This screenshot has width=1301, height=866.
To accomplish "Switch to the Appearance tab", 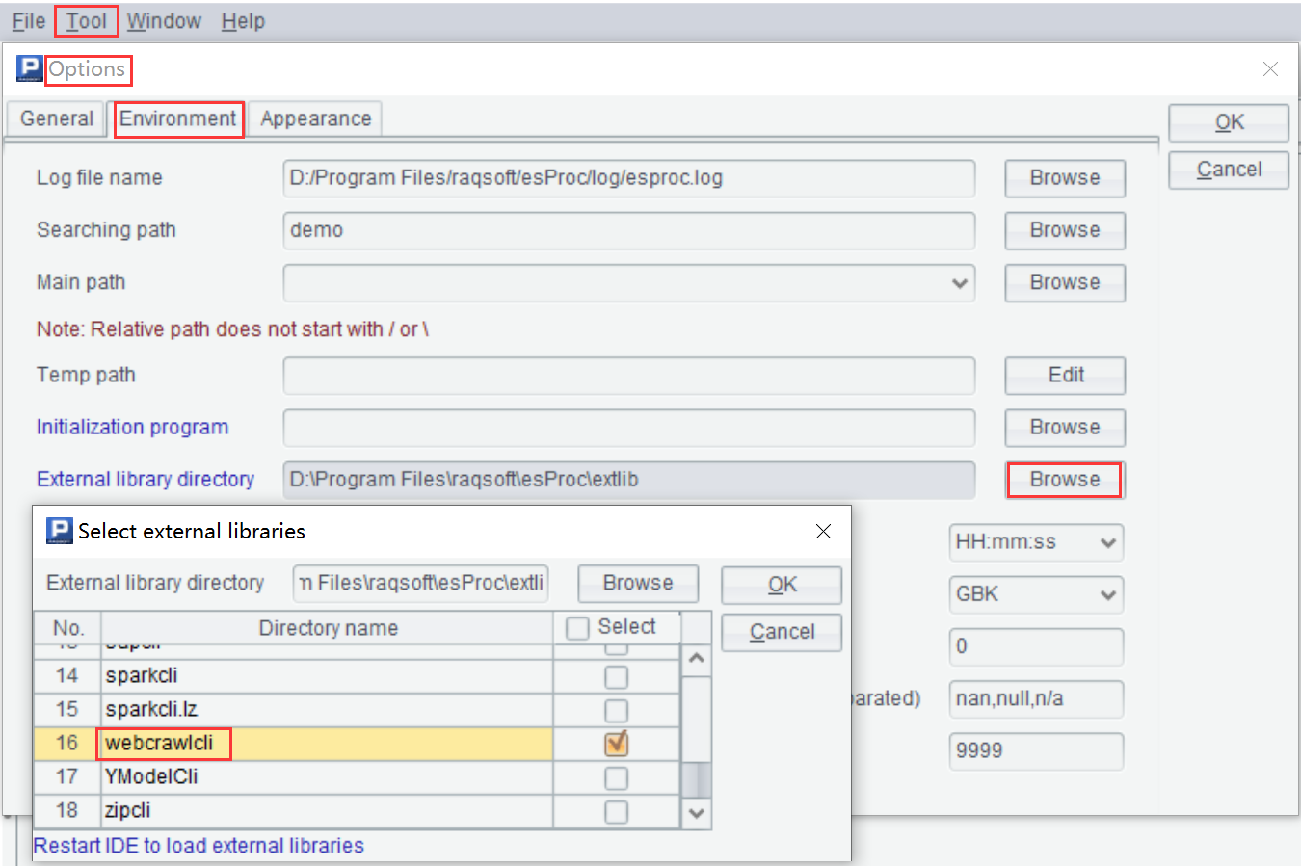I will pos(315,118).
